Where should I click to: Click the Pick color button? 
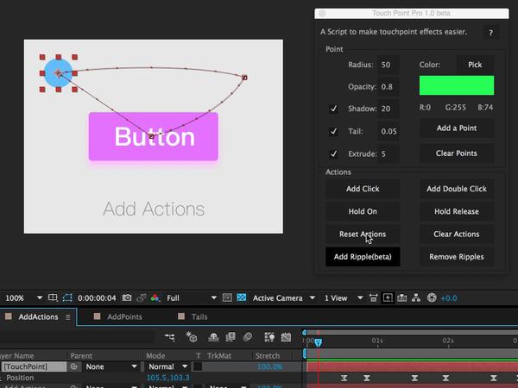pyautogui.click(x=475, y=65)
